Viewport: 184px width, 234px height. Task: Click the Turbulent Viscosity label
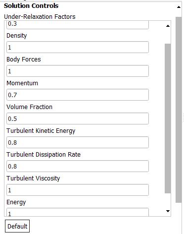33,178
